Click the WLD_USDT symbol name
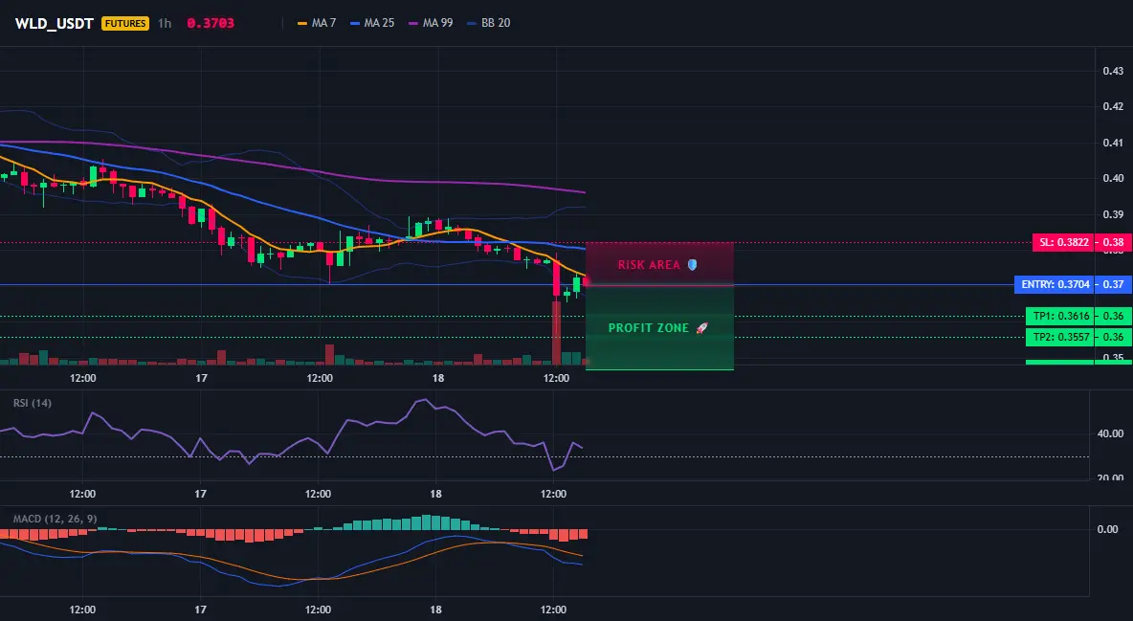 tap(55, 23)
